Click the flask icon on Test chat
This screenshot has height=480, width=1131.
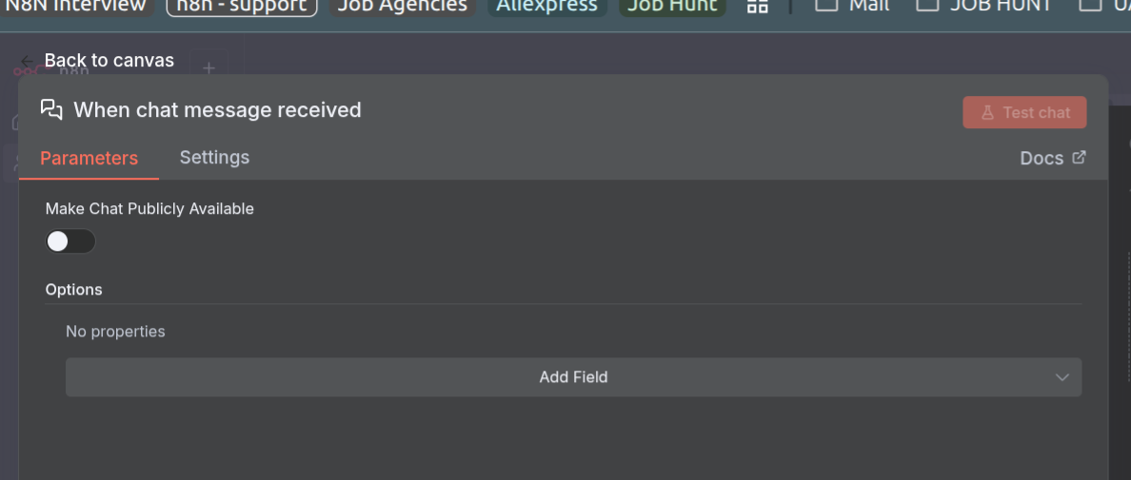[x=987, y=112]
